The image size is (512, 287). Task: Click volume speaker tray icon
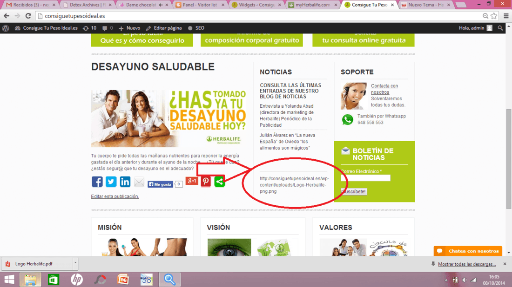tap(465, 280)
